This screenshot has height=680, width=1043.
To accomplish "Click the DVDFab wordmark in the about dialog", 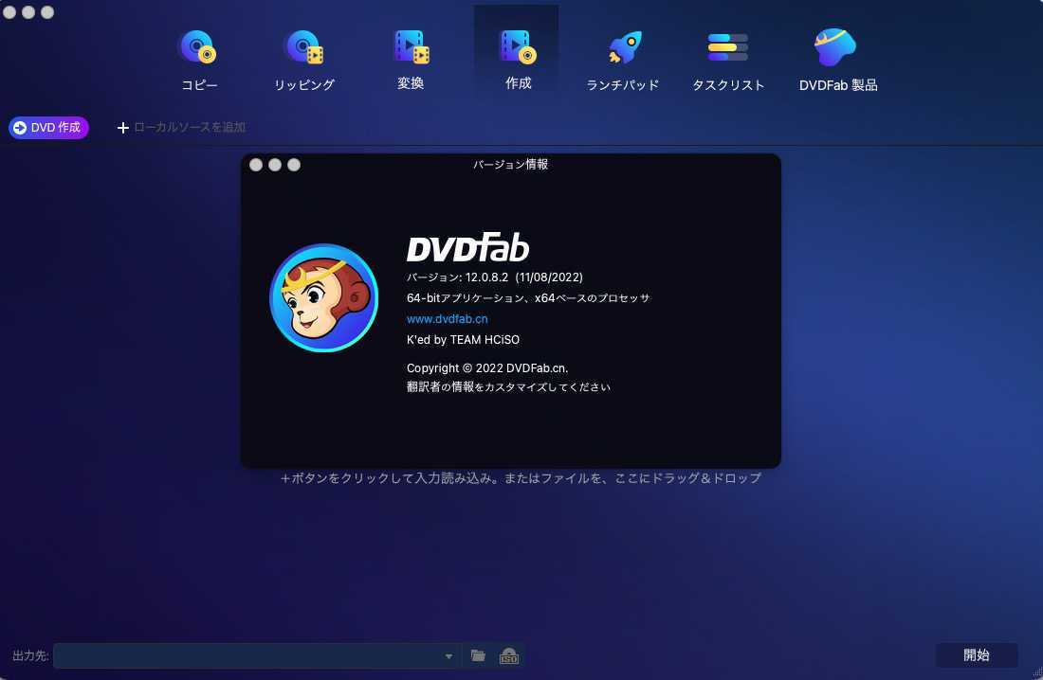I will (x=467, y=246).
